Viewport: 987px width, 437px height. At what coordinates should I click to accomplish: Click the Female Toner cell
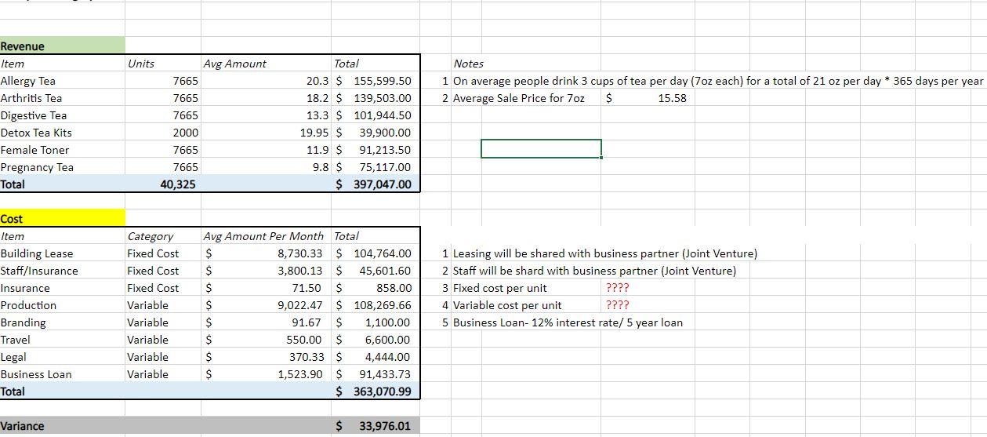(x=62, y=150)
